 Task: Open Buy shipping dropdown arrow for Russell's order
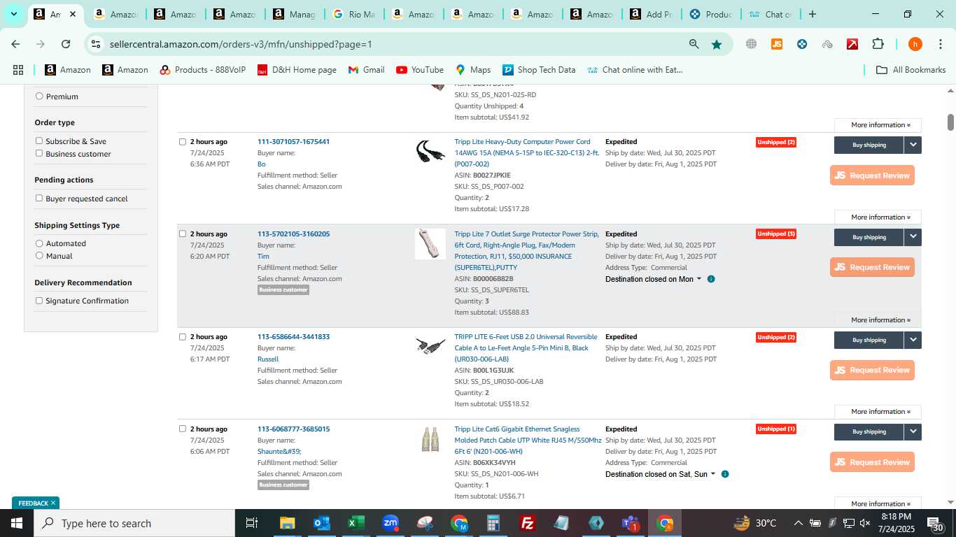[913, 340]
